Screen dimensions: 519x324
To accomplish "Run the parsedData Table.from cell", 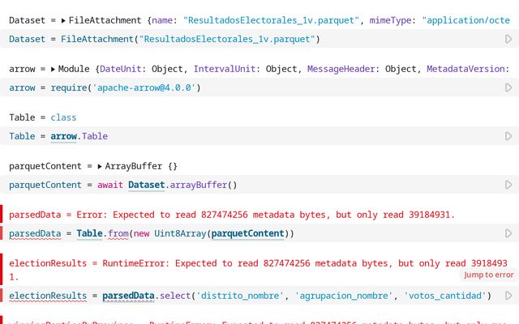I will 508,233.
